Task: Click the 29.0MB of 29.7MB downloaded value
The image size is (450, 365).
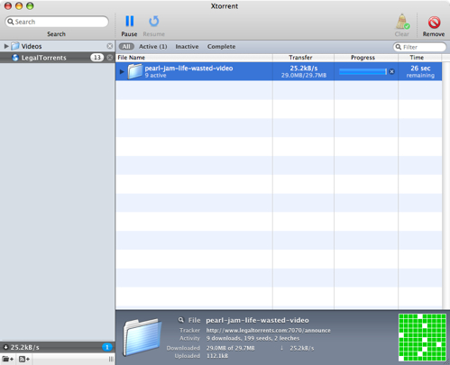Action: pyautogui.click(x=230, y=348)
